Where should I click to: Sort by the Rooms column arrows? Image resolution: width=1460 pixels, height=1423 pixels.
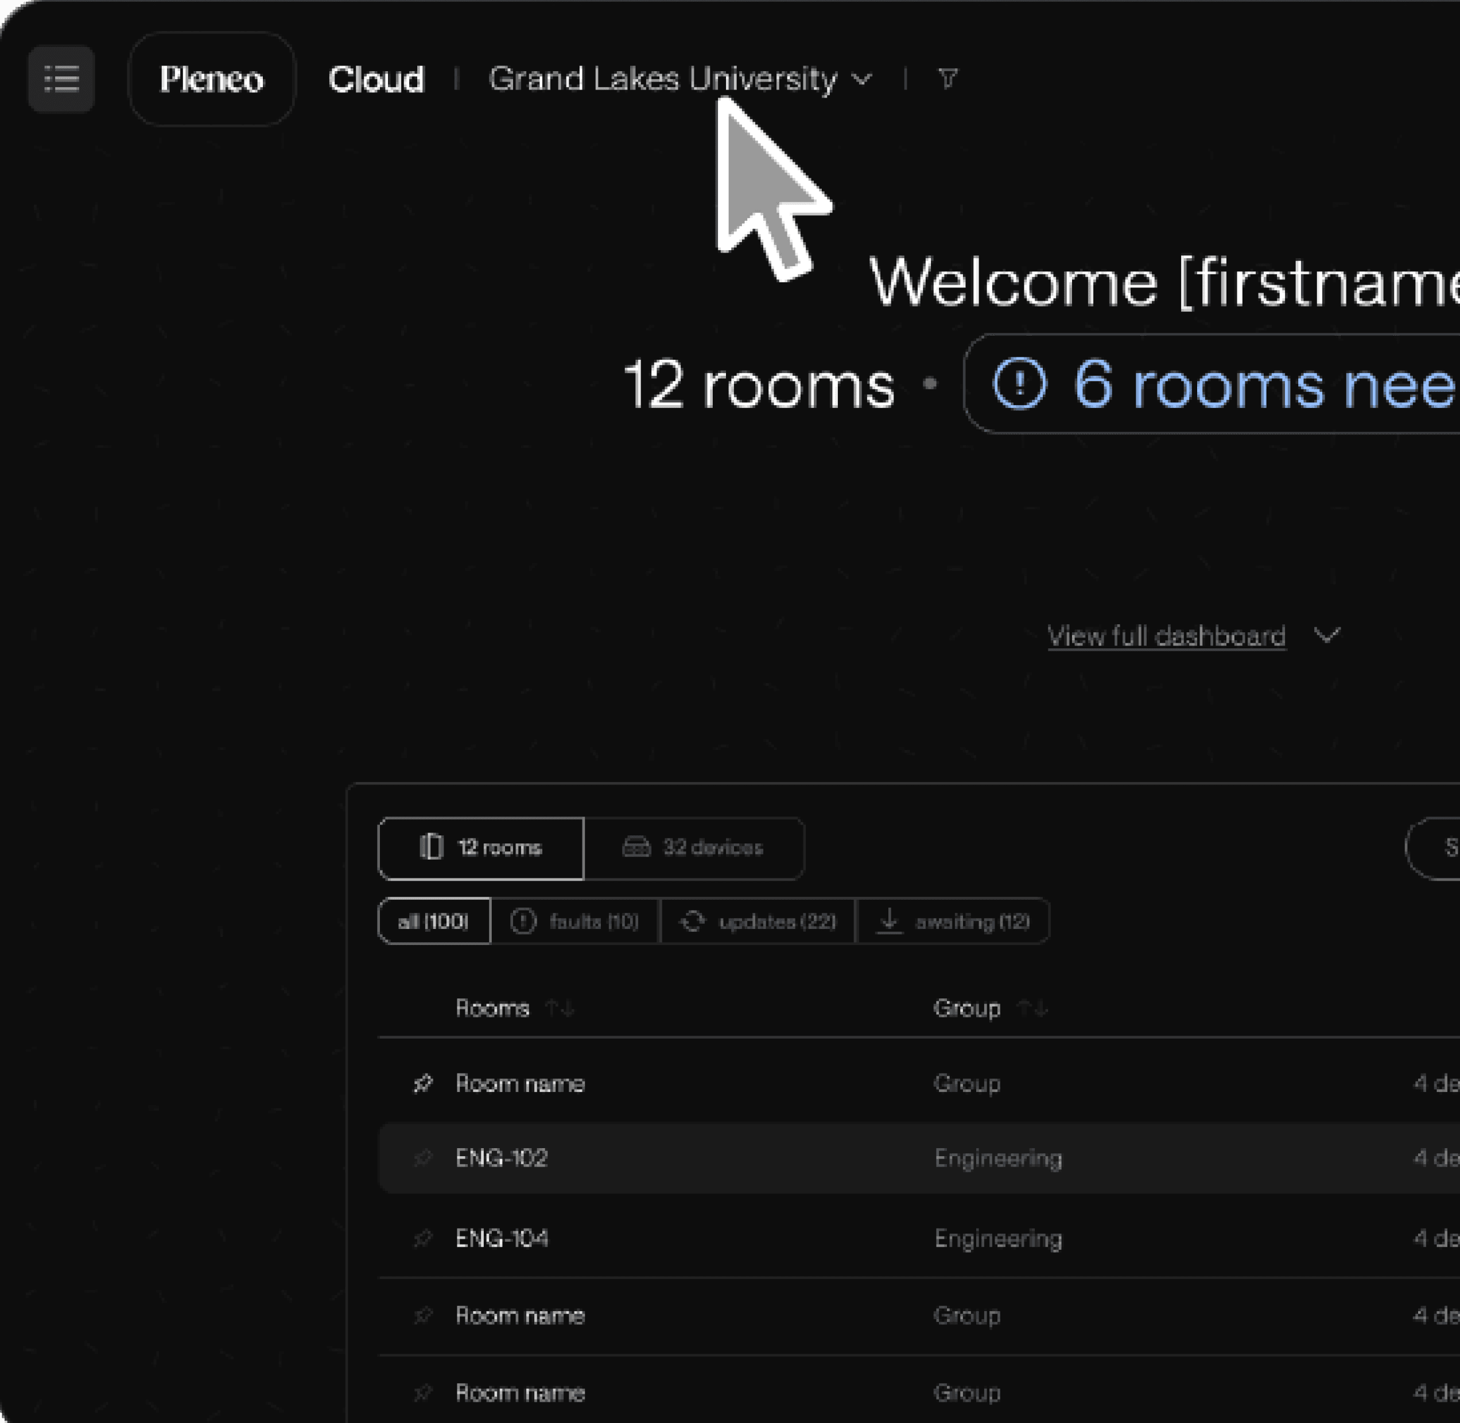[x=559, y=1008]
